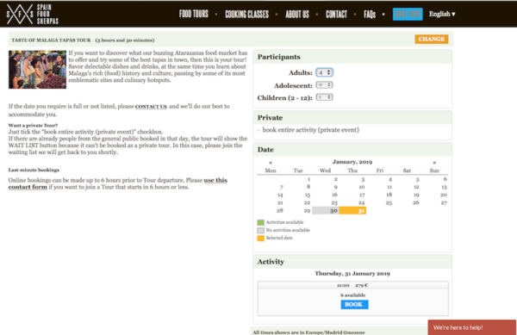Go to previous month in calendar

271,163
